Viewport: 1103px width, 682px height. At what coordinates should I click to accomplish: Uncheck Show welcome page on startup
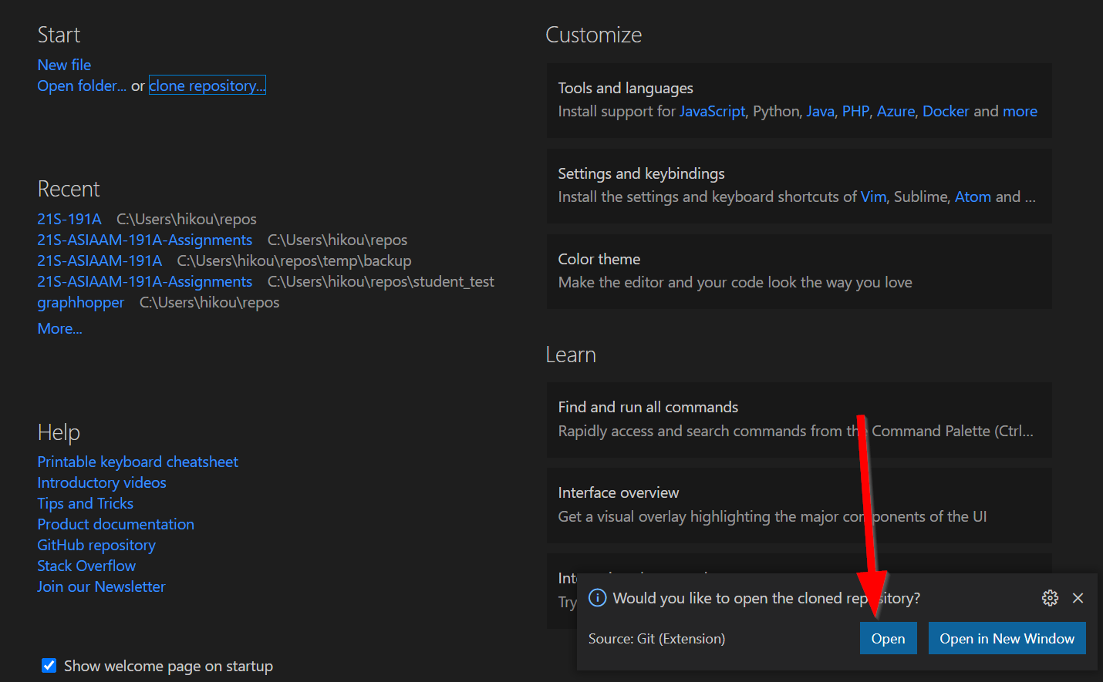[x=49, y=666]
